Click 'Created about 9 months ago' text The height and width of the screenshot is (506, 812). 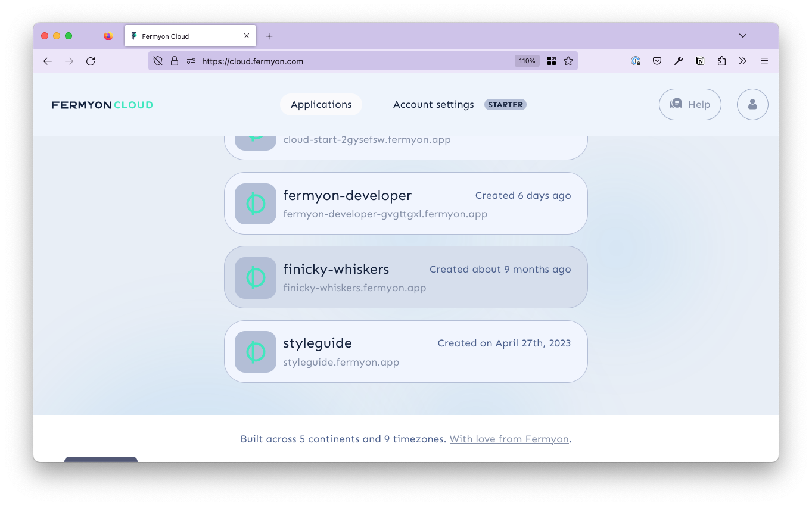500,269
